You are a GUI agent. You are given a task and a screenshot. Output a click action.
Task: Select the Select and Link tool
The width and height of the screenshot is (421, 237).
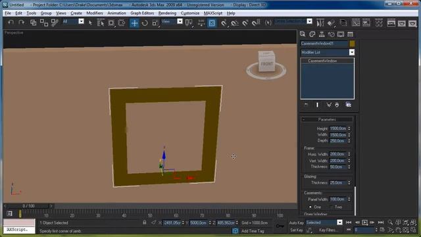point(33,22)
